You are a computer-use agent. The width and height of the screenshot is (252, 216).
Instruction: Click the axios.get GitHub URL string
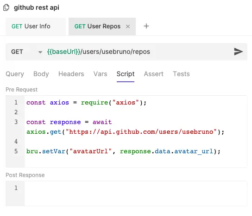tap(141, 132)
